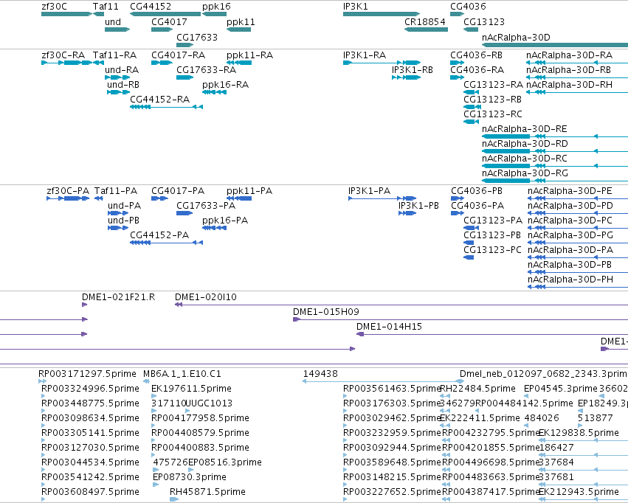Select the 149438 feature label

[320, 374]
